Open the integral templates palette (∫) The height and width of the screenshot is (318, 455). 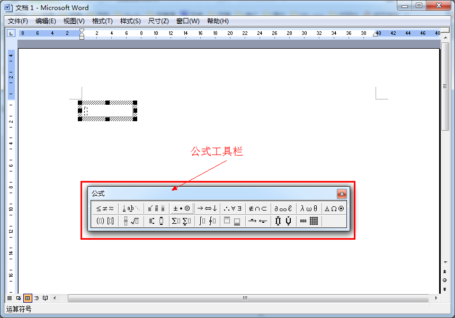pyautogui.click(x=207, y=221)
